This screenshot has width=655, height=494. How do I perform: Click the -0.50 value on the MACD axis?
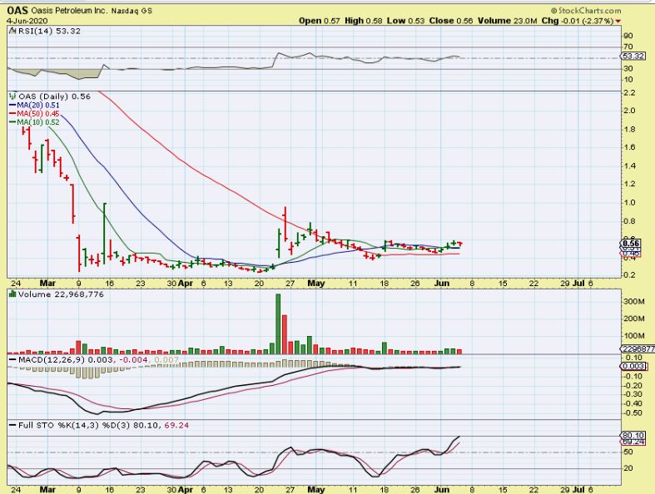[633, 413]
